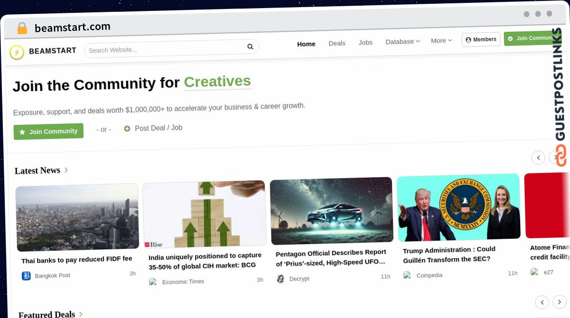Click the BEAMSTART lightning bolt logo
The image size is (570, 318).
pos(17,52)
